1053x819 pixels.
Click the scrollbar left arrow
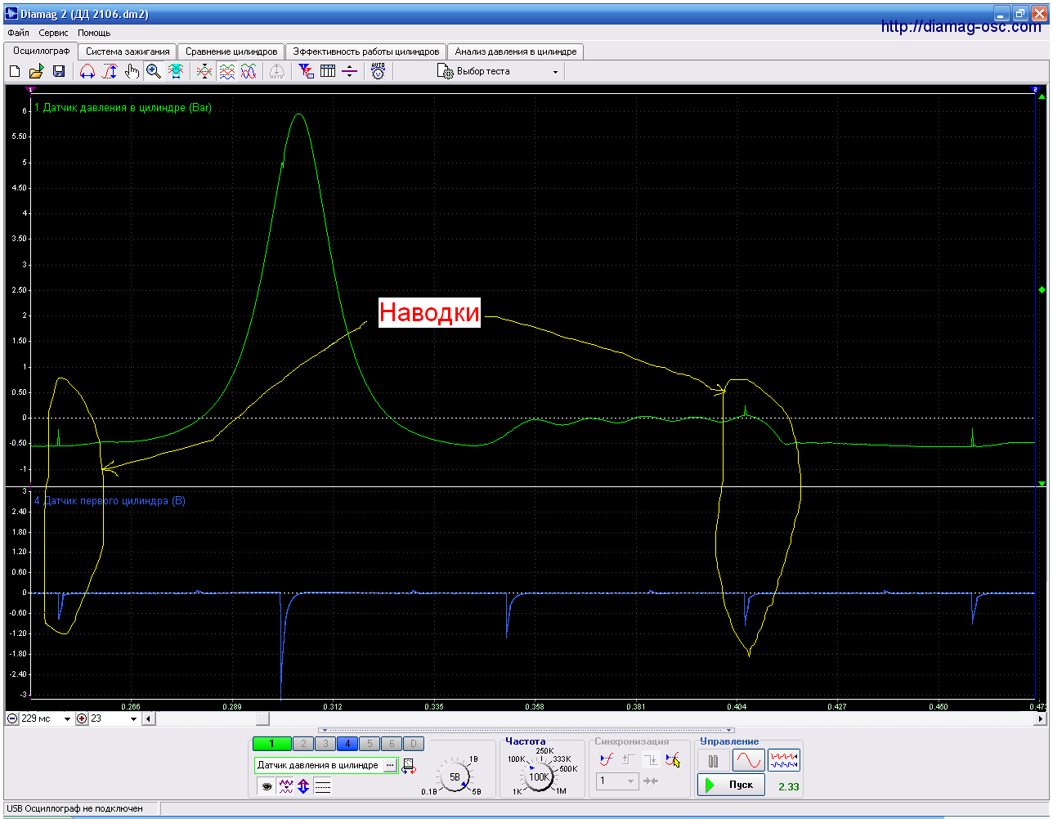point(148,719)
